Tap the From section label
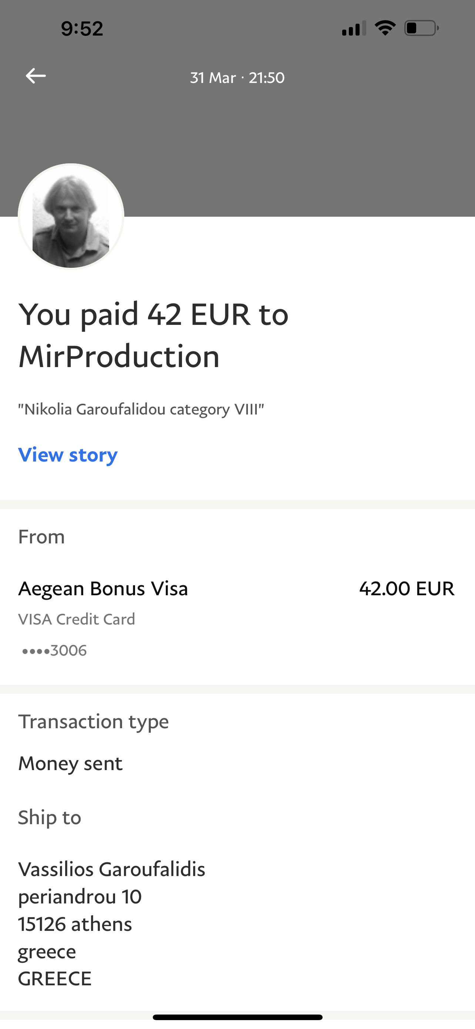 pos(41,536)
